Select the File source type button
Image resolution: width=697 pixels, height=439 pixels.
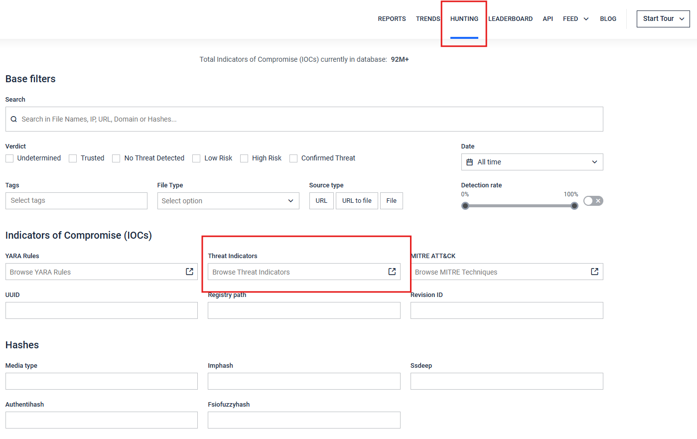[392, 201]
